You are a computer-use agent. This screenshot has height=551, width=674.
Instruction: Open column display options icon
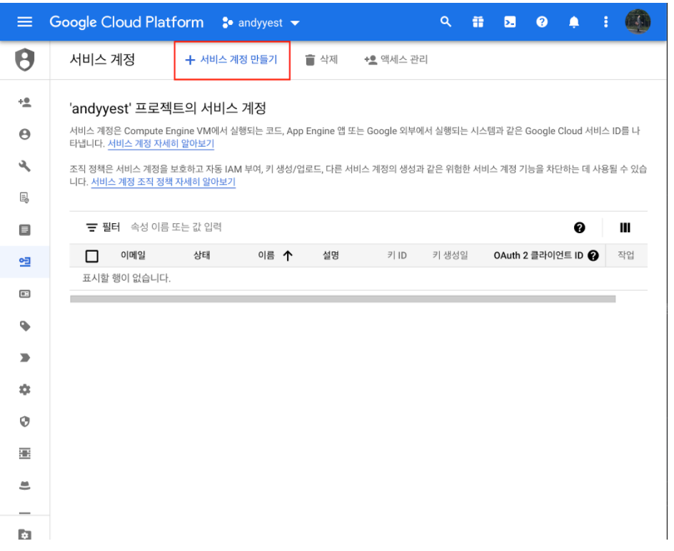click(625, 228)
